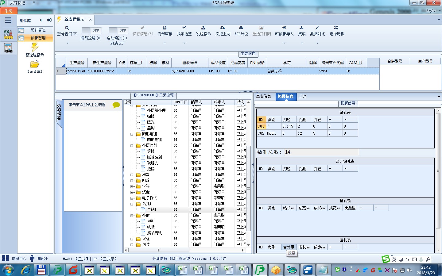Viewport: 442px width, 276px height.
Task: Open 新流程指示 lightning icon in 组件库
Action: 35,47
